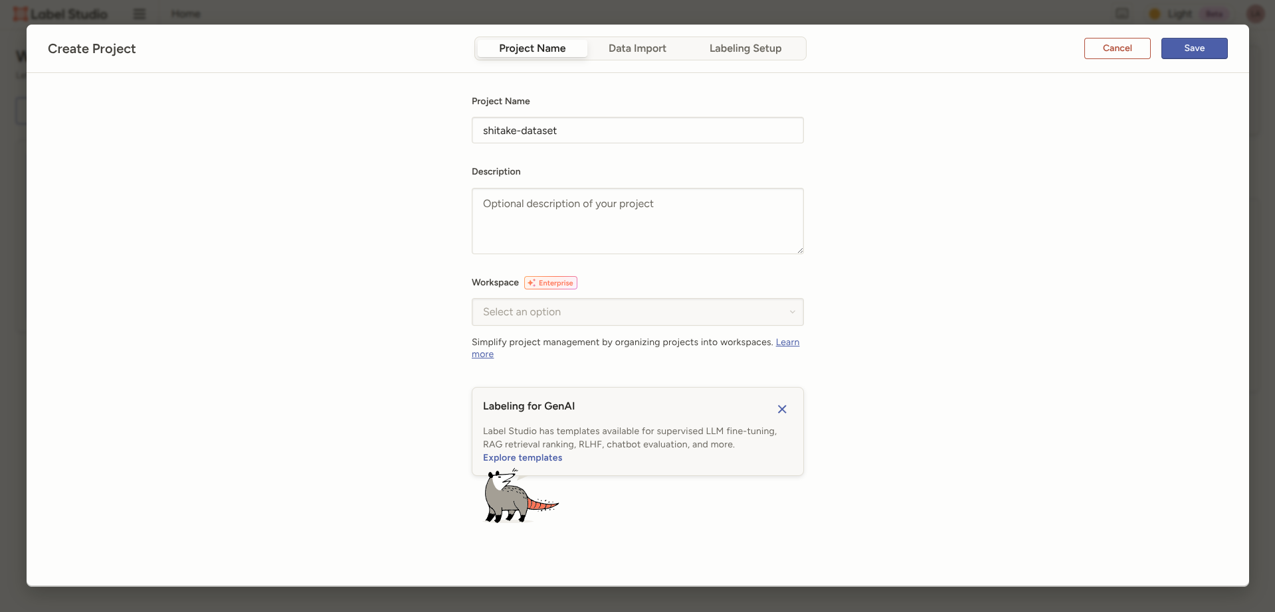Click the Workspace dropdown chevron arrow
This screenshot has width=1275, height=612.
tap(792, 312)
